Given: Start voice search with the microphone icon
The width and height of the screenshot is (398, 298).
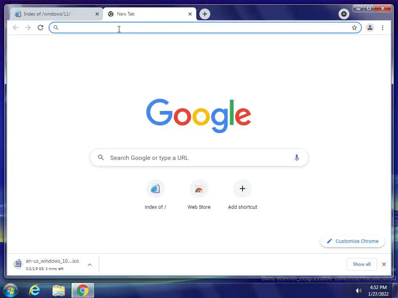Looking at the screenshot, I should 297,158.
